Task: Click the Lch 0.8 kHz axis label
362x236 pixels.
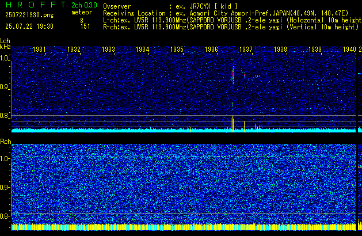Action: point(5,116)
